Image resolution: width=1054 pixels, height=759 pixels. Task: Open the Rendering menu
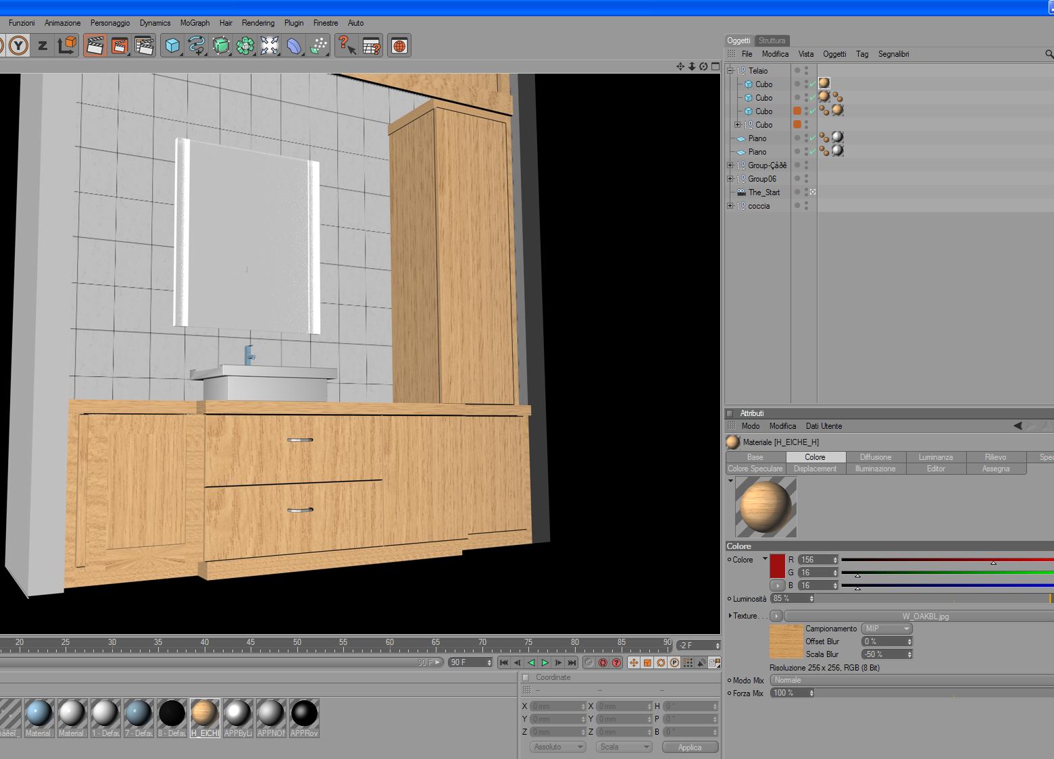pyautogui.click(x=258, y=23)
